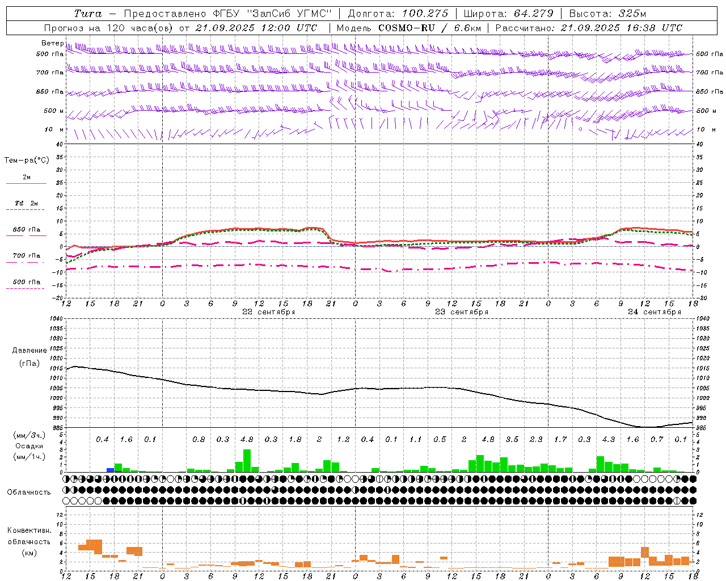Click "700 гПа" legend entry in temperature legend

(x=26, y=255)
